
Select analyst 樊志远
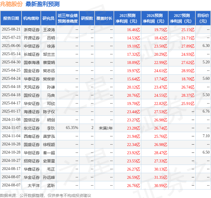point(49,71)
